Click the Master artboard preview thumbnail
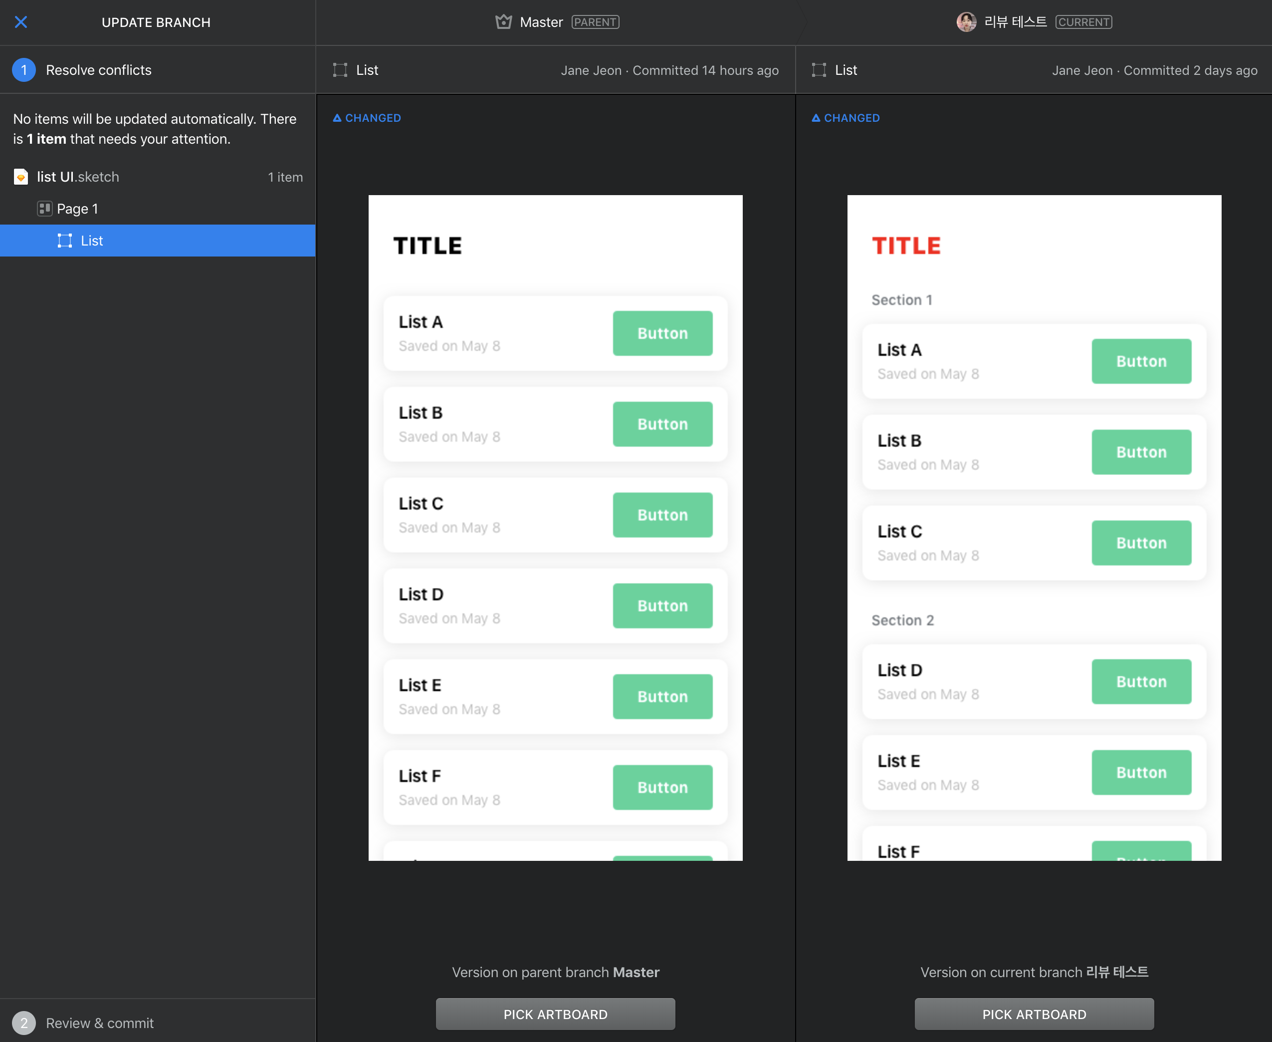 tap(555, 527)
